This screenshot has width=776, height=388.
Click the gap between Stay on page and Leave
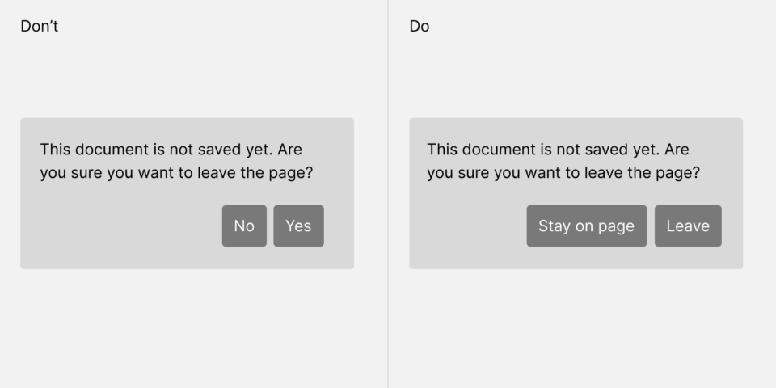(651, 226)
